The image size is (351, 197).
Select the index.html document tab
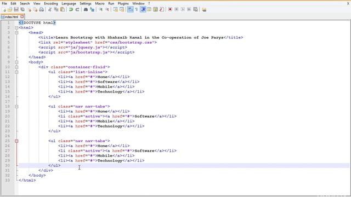[11, 17]
